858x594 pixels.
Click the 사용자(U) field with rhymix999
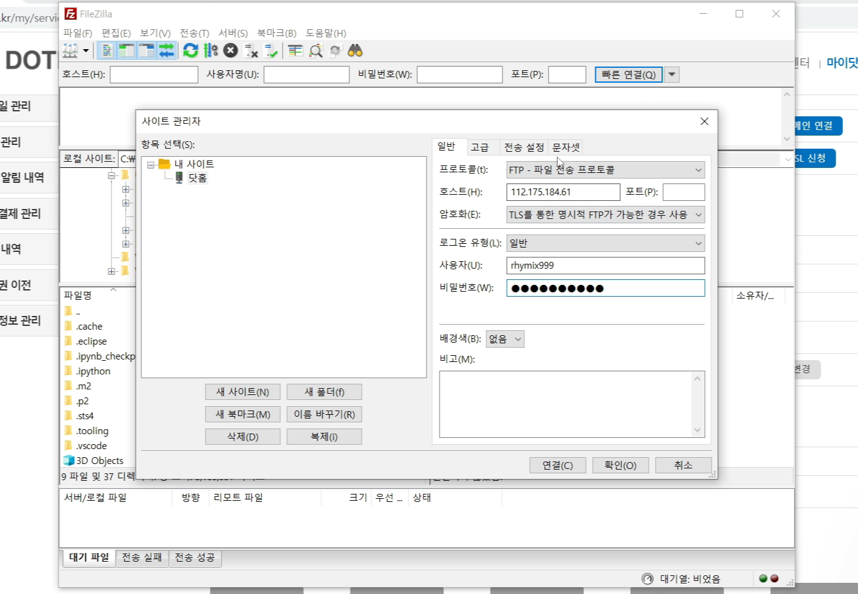click(x=606, y=266)
